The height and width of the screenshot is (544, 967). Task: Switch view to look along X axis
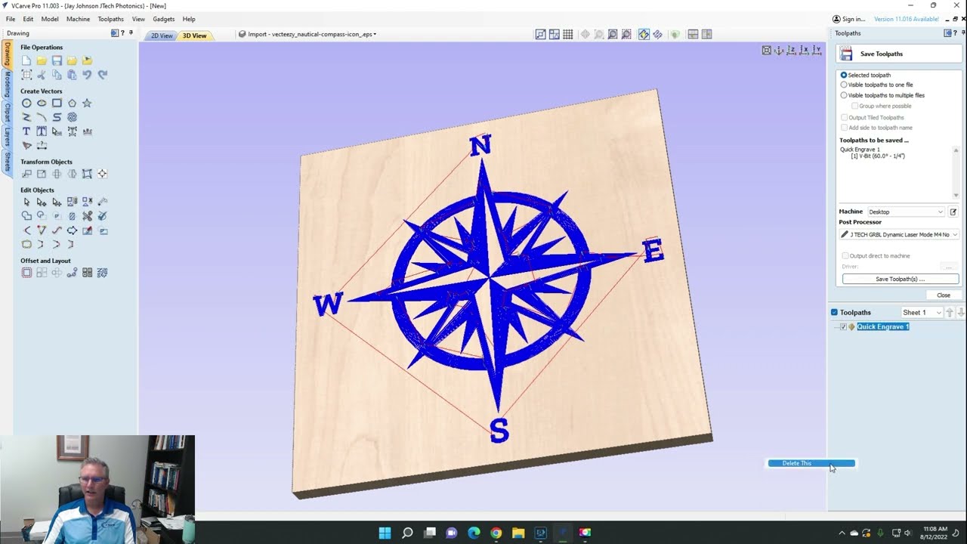coord(804,51)
